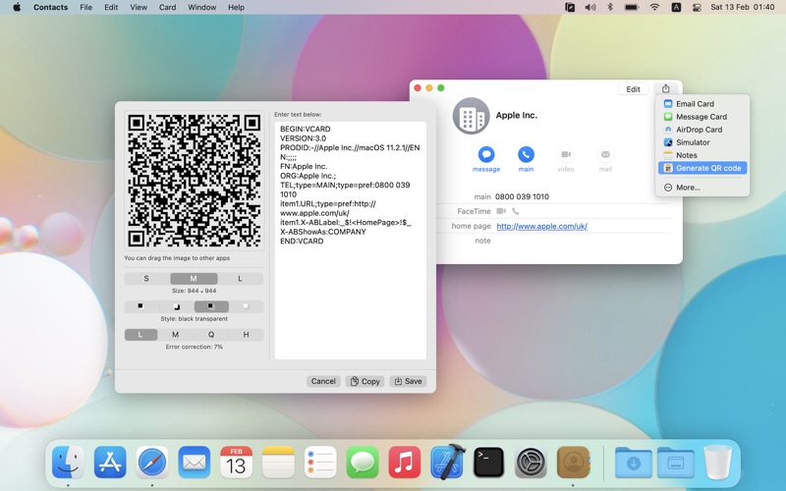The height and width of the screenshot is (491, 786).
Task: Open the File menu
Action: pyautogui.click(x=85, y=7)
